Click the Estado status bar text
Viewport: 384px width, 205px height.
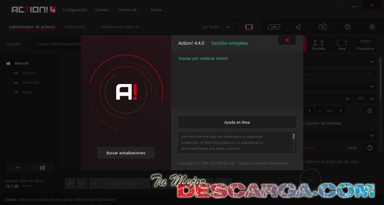pos(60,199)
